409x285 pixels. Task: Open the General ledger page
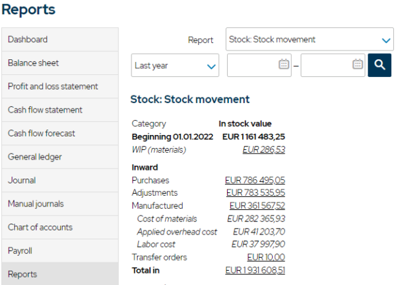pyautogui.click(x=59, y=157)
